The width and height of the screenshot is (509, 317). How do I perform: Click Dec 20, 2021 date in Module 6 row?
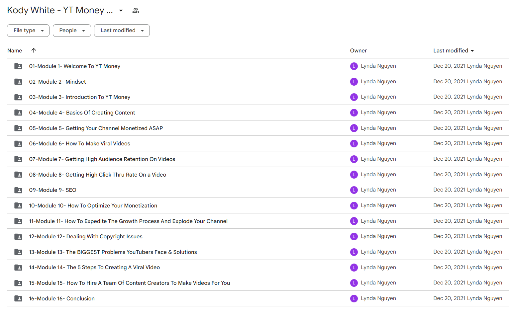449,143
